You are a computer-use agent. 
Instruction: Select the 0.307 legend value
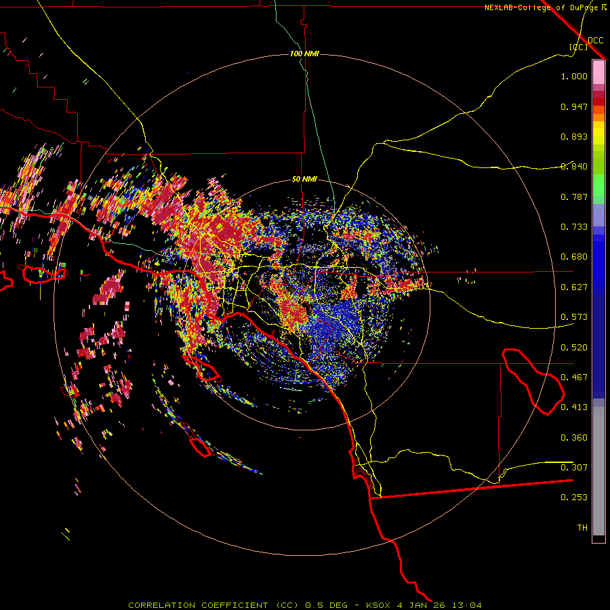point(574,468)
